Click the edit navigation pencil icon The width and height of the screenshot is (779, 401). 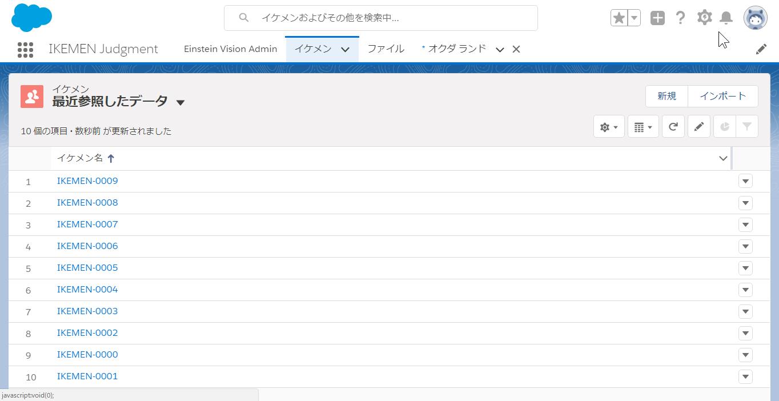tap(761, 49)
